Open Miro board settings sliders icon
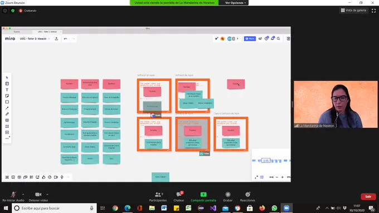 click(x=260, y=38)
